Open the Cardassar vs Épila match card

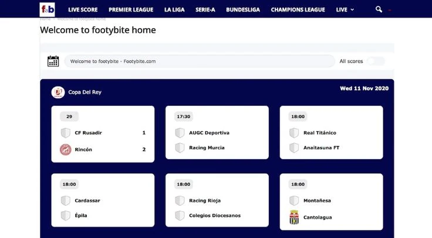point(103,201)
